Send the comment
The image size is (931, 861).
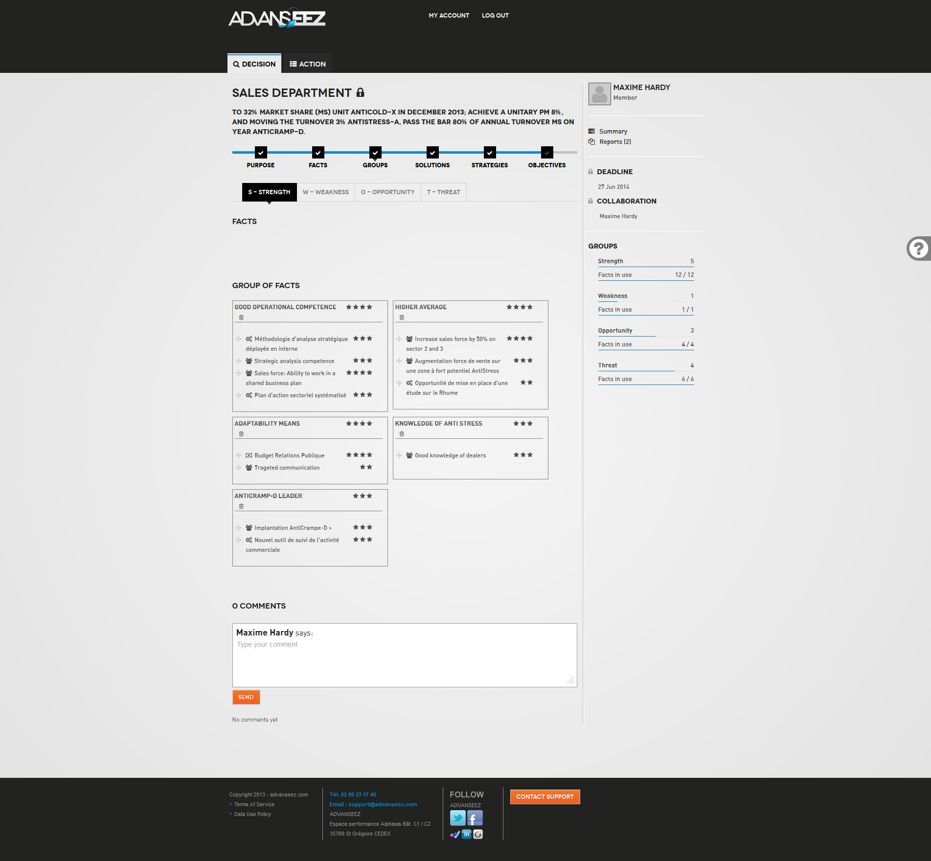click(x=246, y=697)
